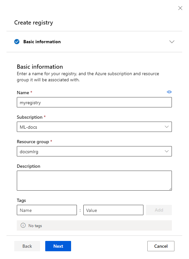Collapse the Basic information section chevron
This screenshot has height=259, width=189.
(x=172, y=42)
